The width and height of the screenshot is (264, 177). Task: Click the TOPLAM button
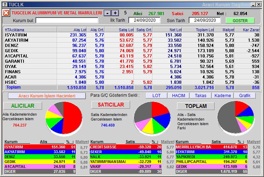pos(196,106)
